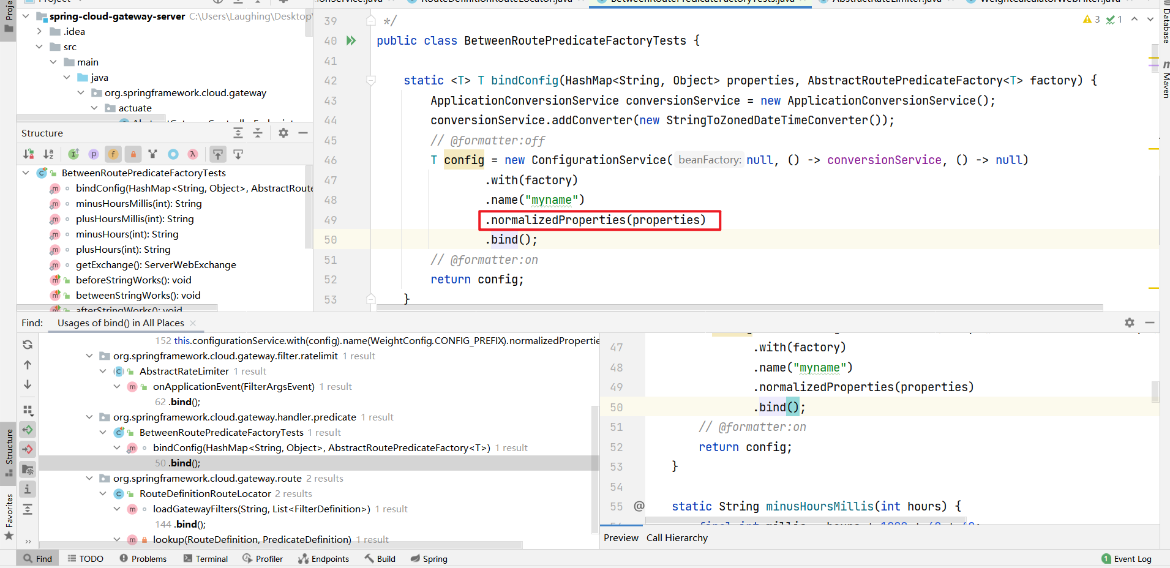Collapse all nodes in Structure panel
1170x568 pixels.
[258, 133]
